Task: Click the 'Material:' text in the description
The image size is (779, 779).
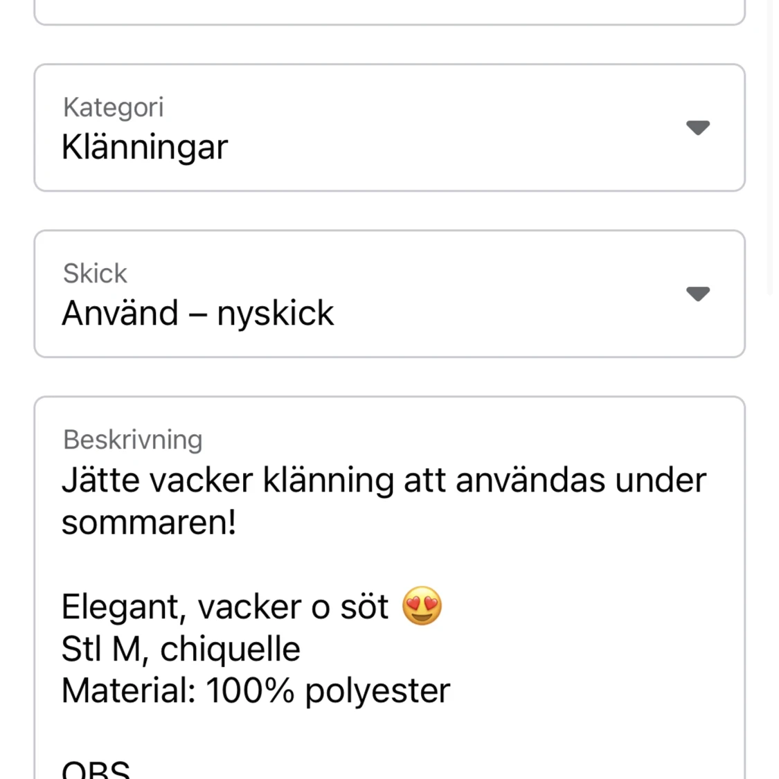Action: click(128, 690)
